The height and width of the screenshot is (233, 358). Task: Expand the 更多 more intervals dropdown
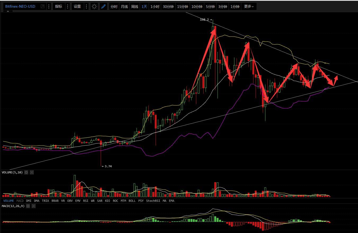point(249,7)
